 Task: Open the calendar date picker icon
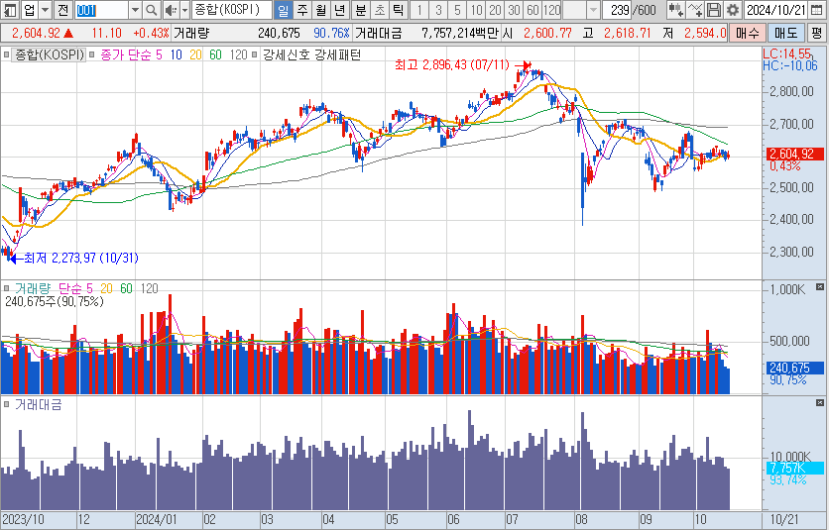tap(817, 10)
